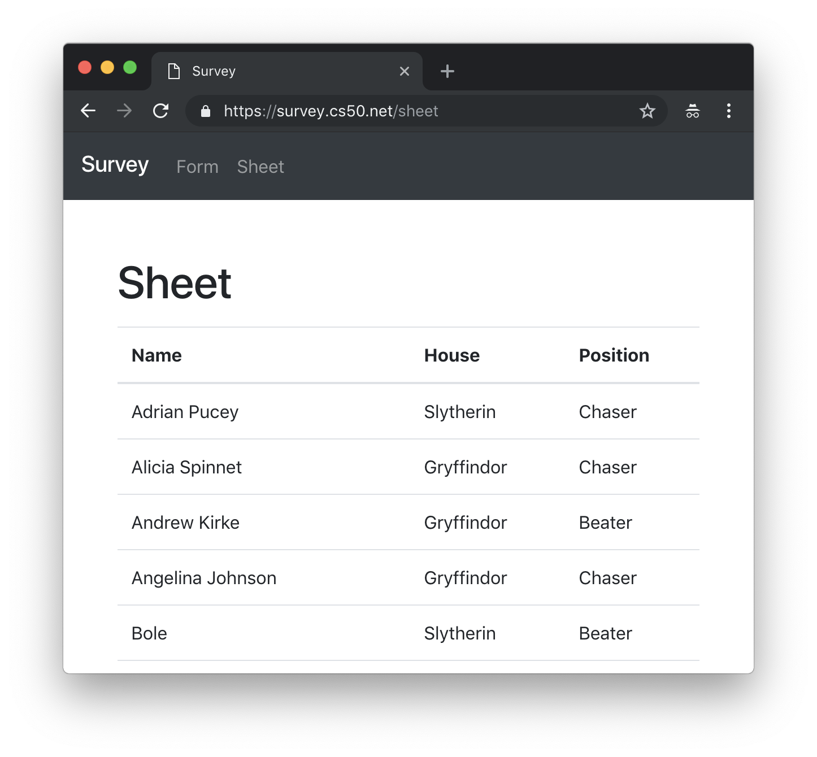The width and height of the screenshot is (817, 757).
Task: Click the forward navigation arrow
Action: click(x=124, y=111)
